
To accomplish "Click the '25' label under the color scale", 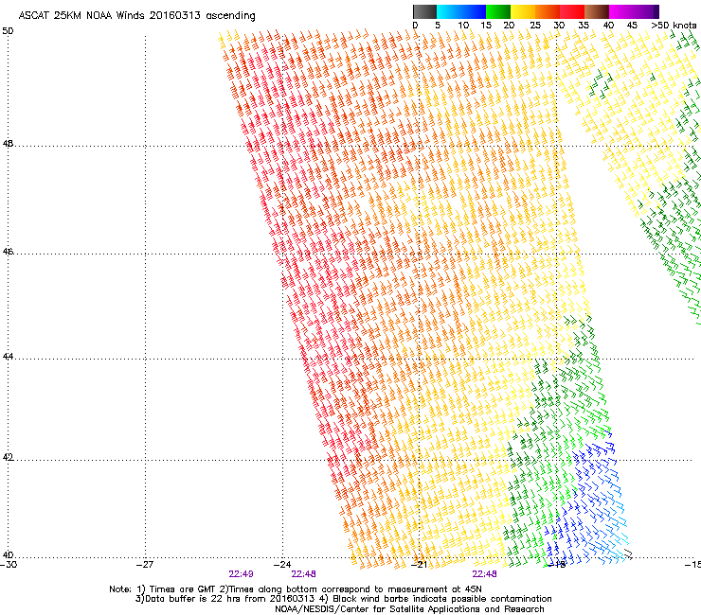I will pos(535,26).
